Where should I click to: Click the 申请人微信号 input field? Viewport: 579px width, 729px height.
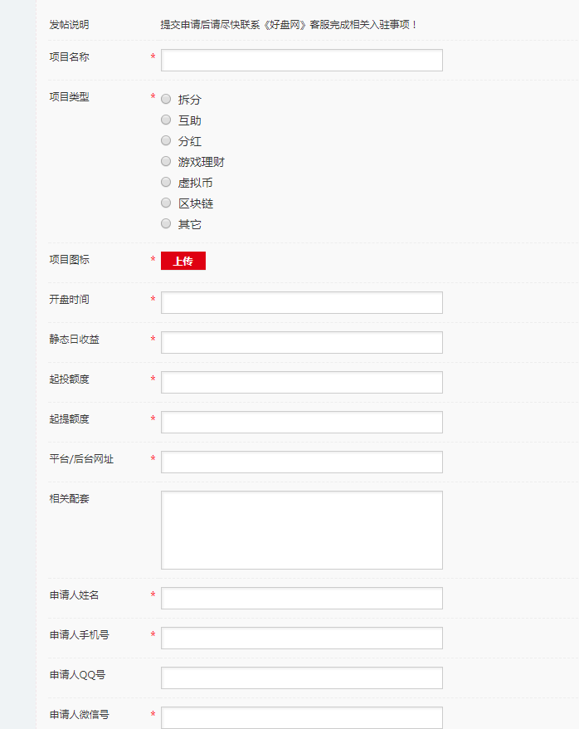click(302, 718)
